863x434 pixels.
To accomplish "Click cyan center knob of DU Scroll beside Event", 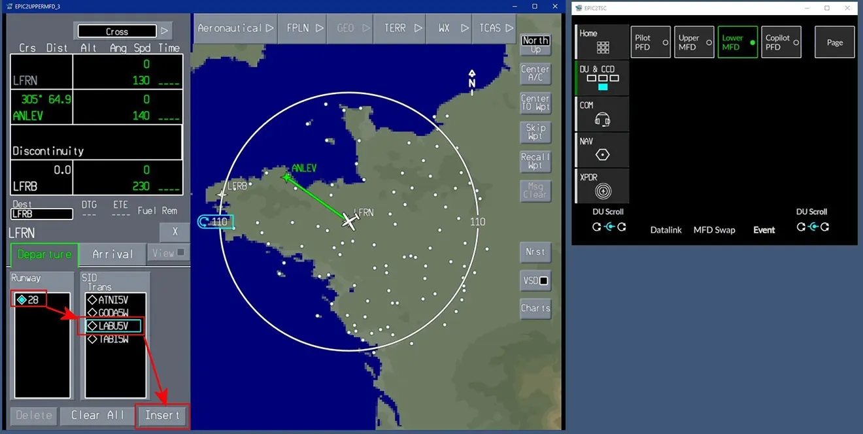I will tap(813, 227).
